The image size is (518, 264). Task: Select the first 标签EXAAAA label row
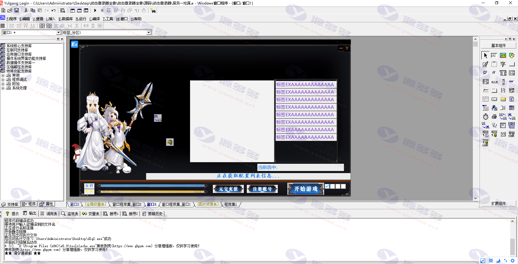[x=306, y=85]
